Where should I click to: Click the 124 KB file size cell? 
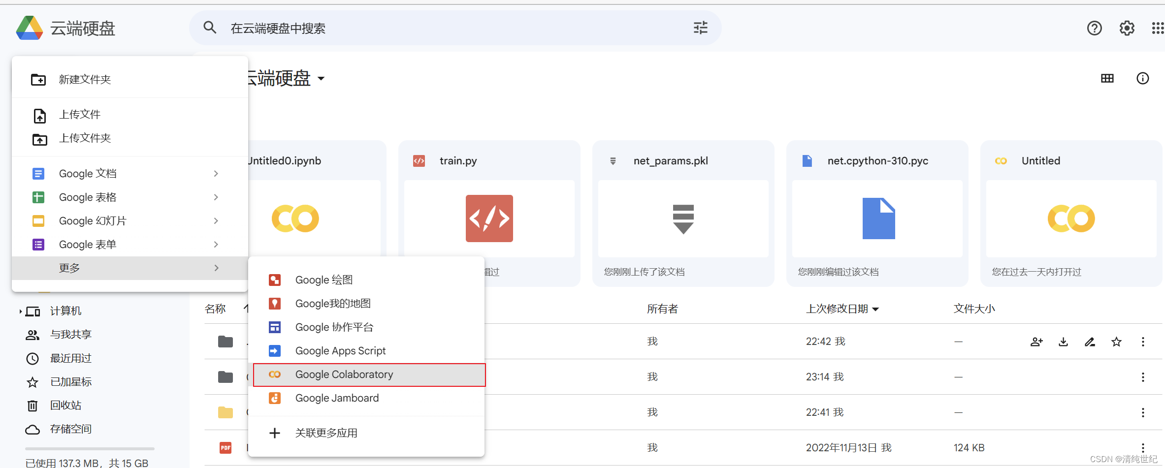click(x=969, y=448)
